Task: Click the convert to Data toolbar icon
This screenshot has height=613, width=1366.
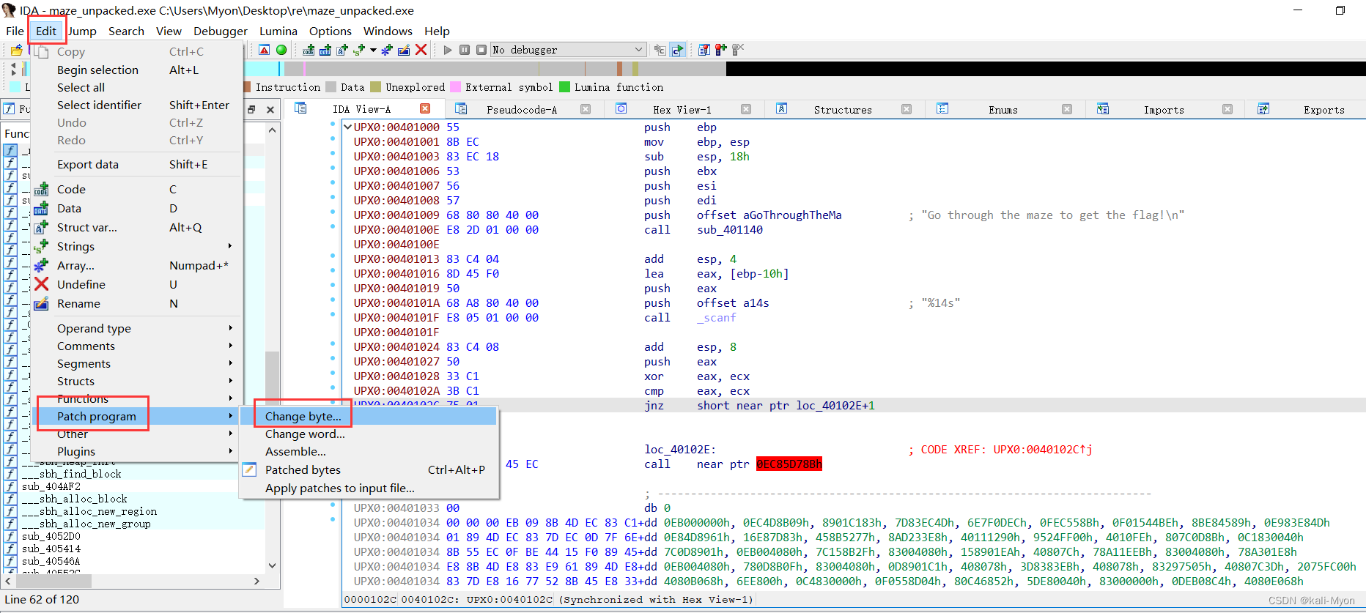Action: point(325,50)
